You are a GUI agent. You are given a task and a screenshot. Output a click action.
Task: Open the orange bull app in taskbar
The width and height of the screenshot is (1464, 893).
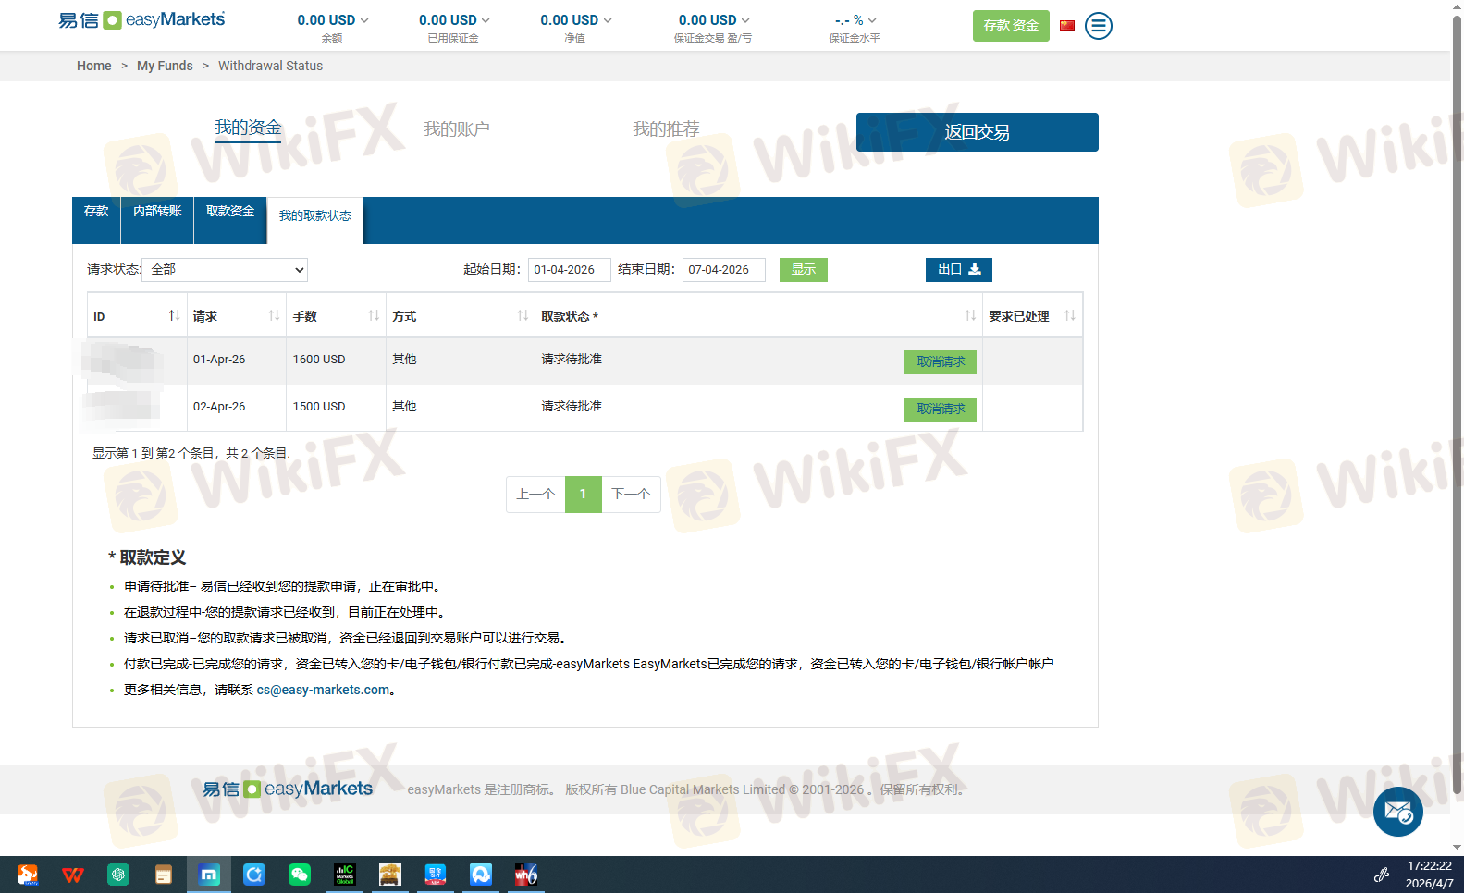click(28, 875)
